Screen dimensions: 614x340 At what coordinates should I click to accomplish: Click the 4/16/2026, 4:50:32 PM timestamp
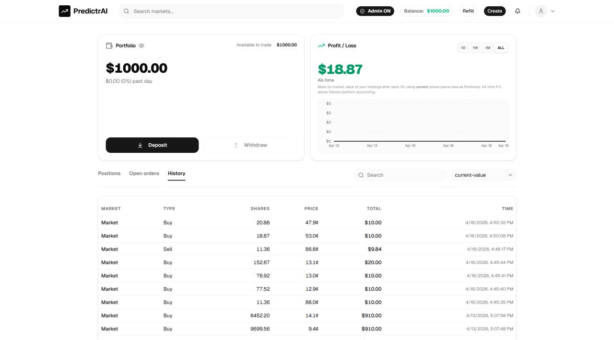[489, 223]
